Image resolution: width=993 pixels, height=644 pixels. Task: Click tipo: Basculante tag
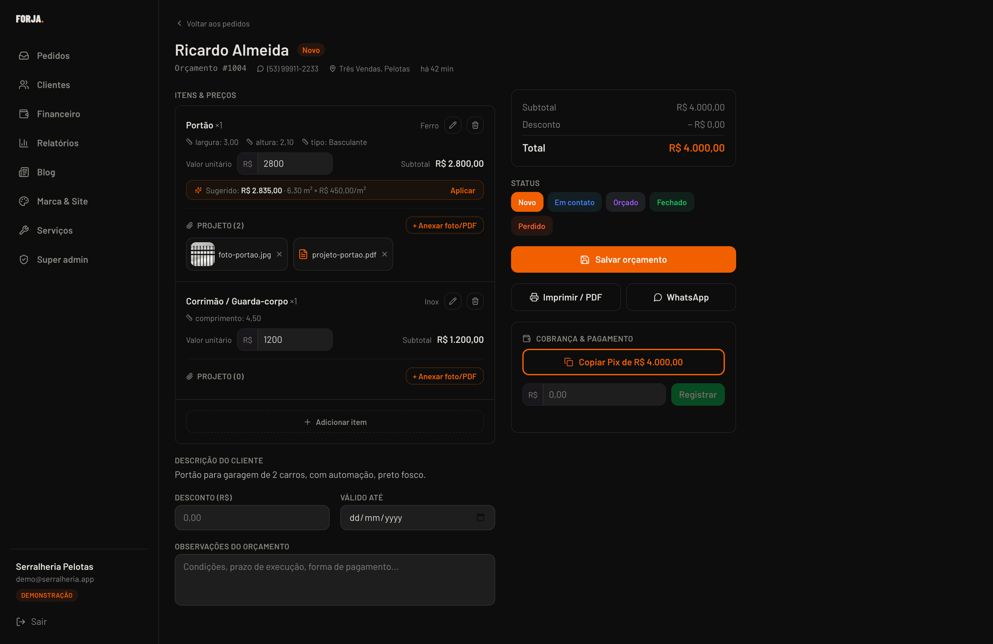(334, 142)
